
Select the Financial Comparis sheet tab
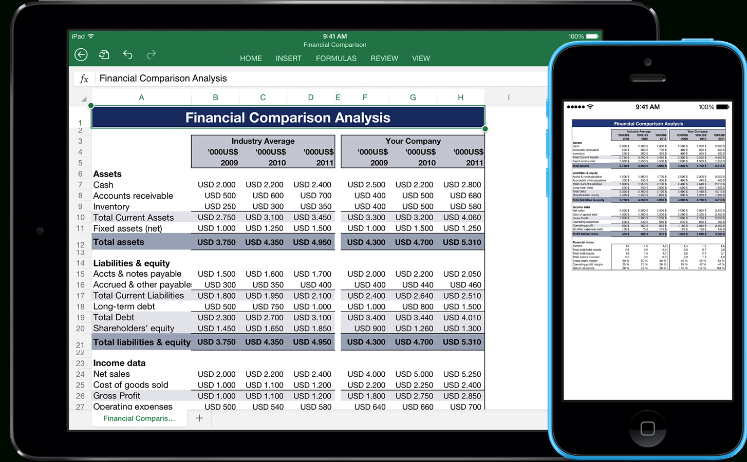(139, 418)
